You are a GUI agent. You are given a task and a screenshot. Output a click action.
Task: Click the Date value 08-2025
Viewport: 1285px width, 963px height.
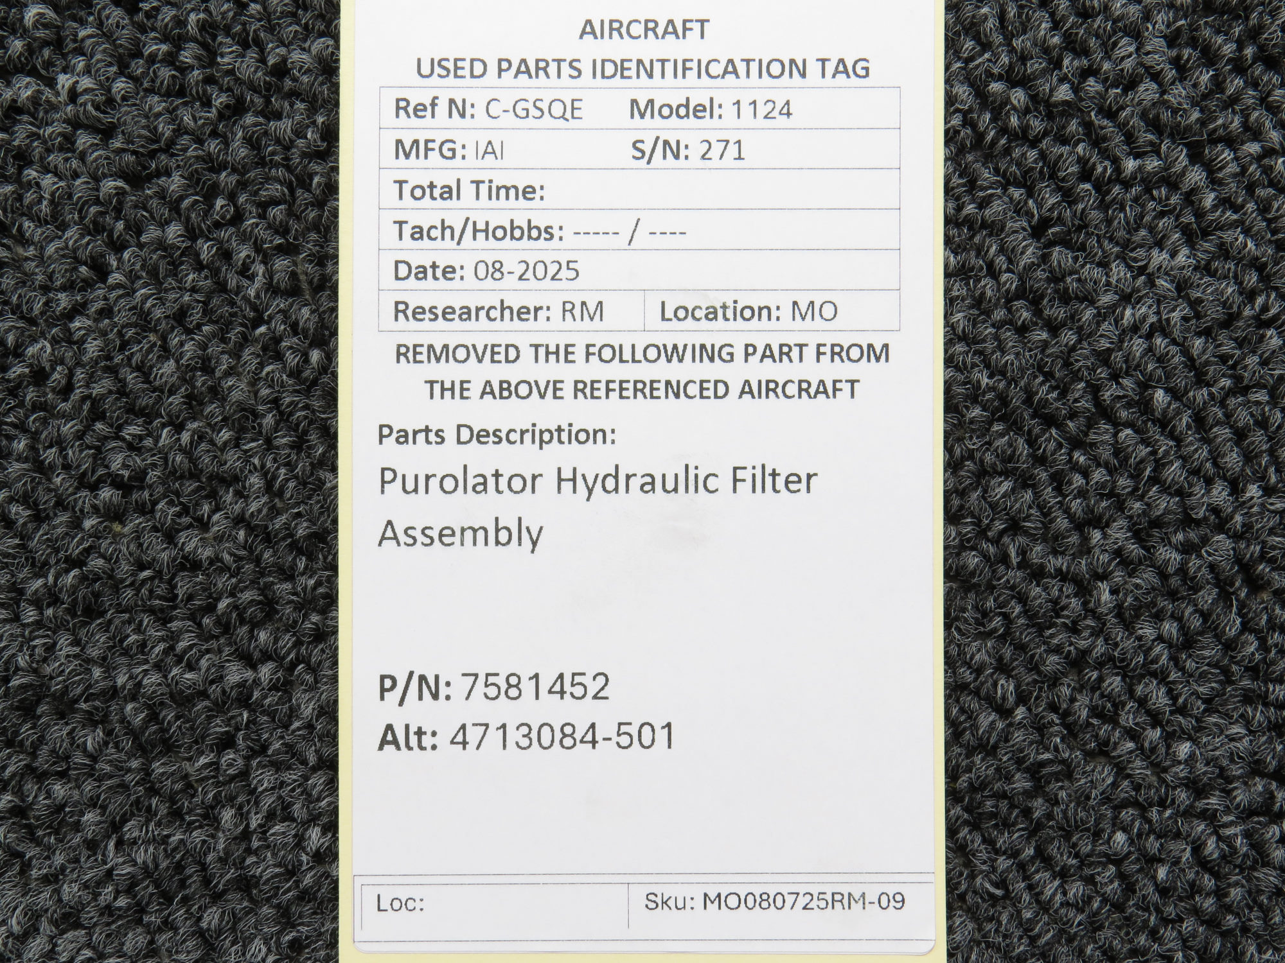point(526,272)
